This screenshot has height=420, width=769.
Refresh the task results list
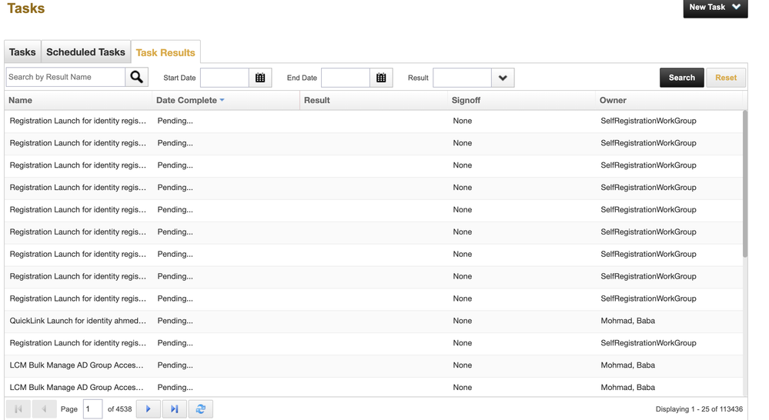201,408
